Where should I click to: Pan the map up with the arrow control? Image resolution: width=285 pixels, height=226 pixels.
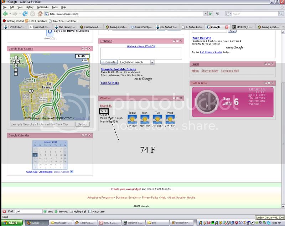pyautogui.click(x=16, y=57)
